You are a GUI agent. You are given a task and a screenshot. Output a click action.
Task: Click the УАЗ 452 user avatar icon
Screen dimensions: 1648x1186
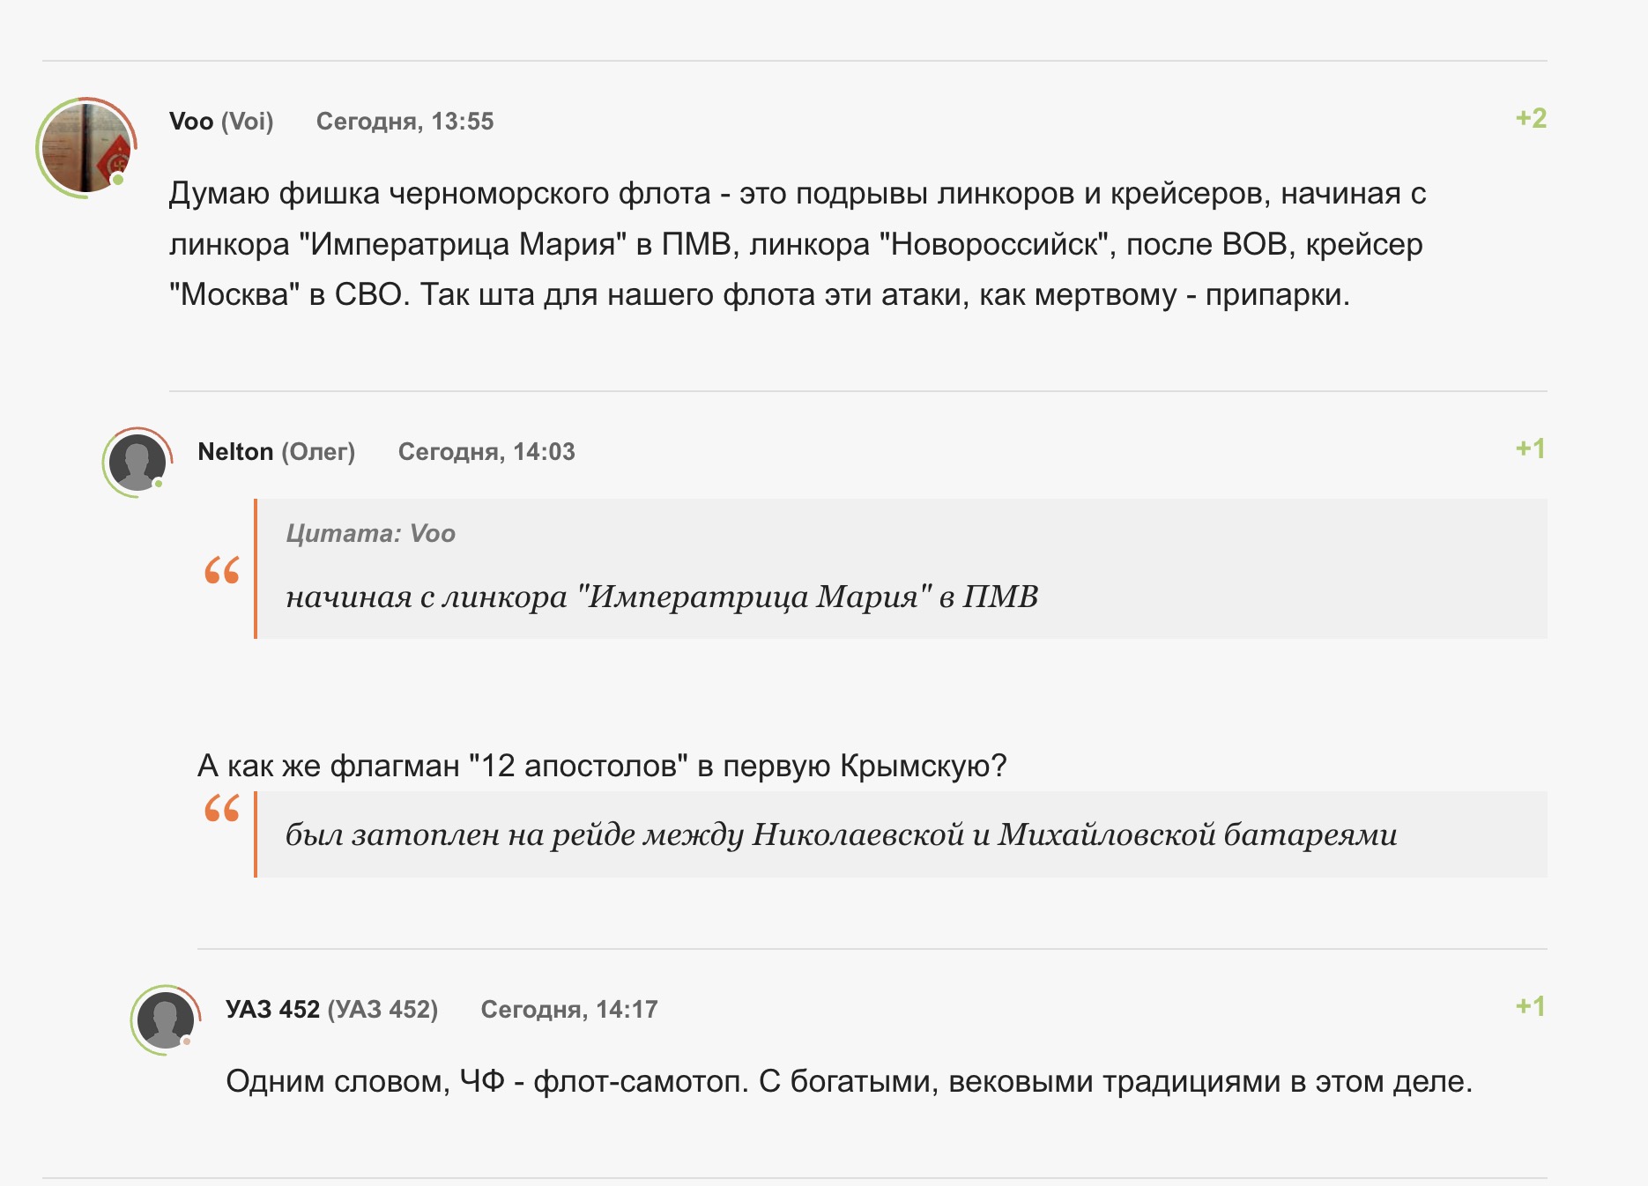165,1019
